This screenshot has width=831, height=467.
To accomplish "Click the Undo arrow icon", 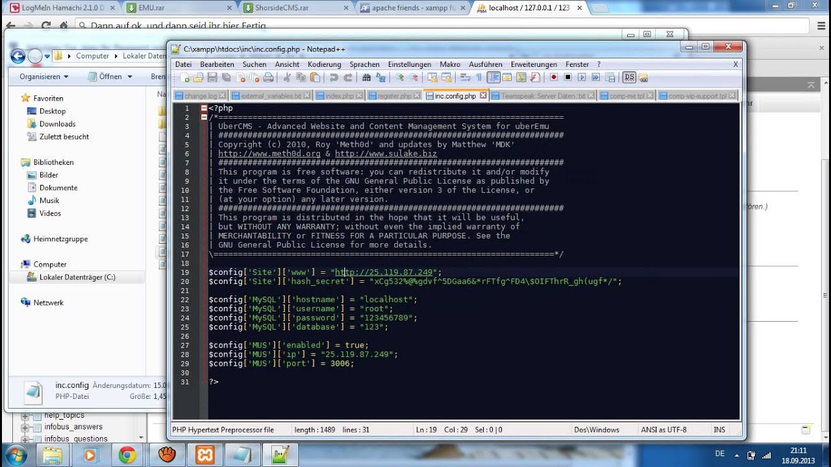I will (x=334, y=77).
